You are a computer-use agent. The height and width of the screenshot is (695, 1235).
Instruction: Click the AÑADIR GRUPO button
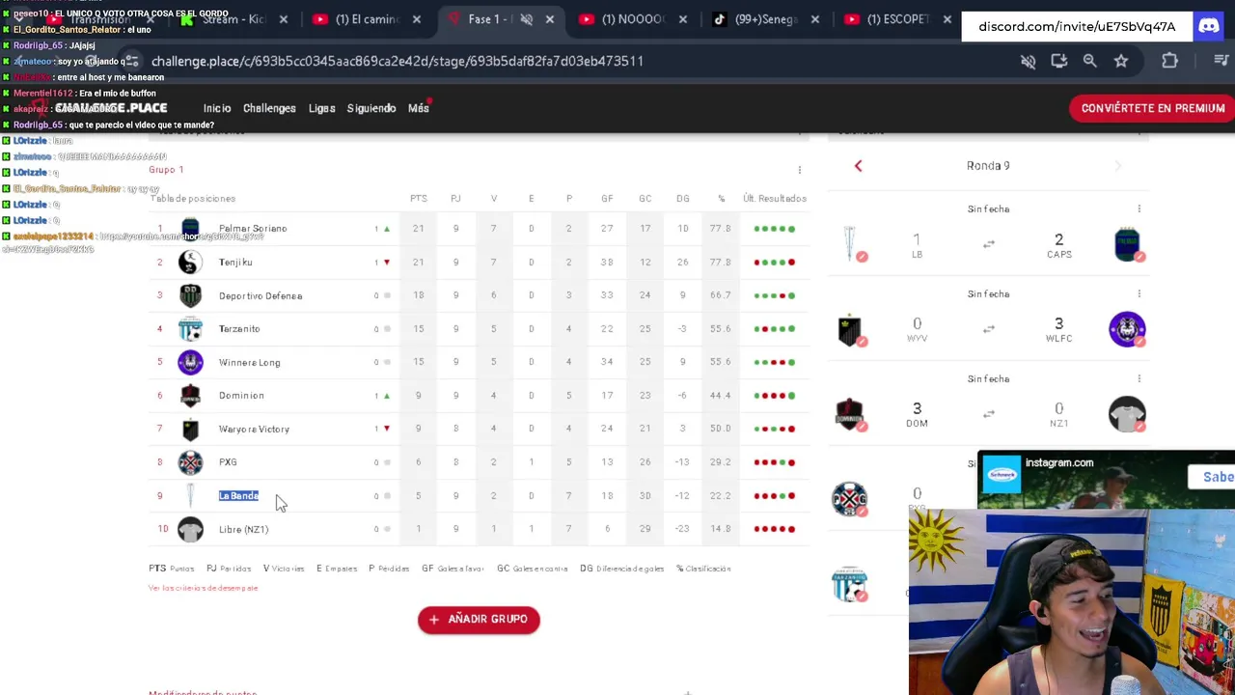pos(479,619)
